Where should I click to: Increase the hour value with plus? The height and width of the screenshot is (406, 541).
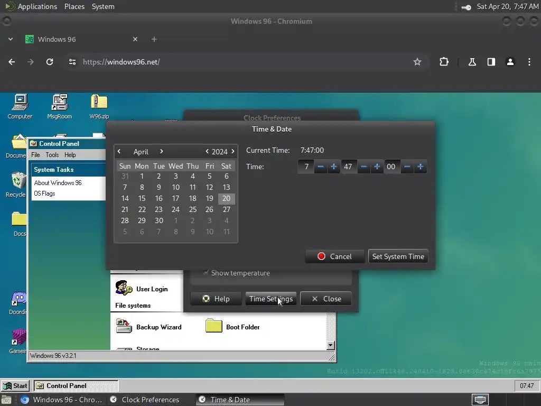pos(334,167)
